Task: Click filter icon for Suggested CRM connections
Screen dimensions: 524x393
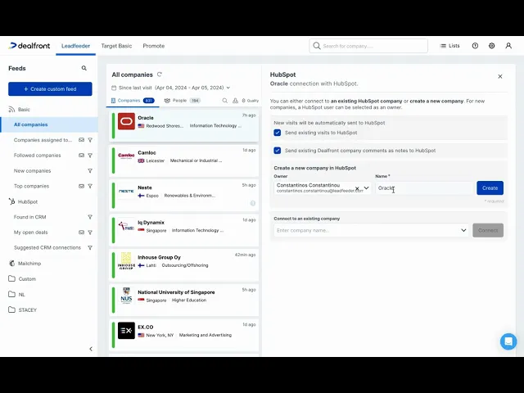Action: 90,247
